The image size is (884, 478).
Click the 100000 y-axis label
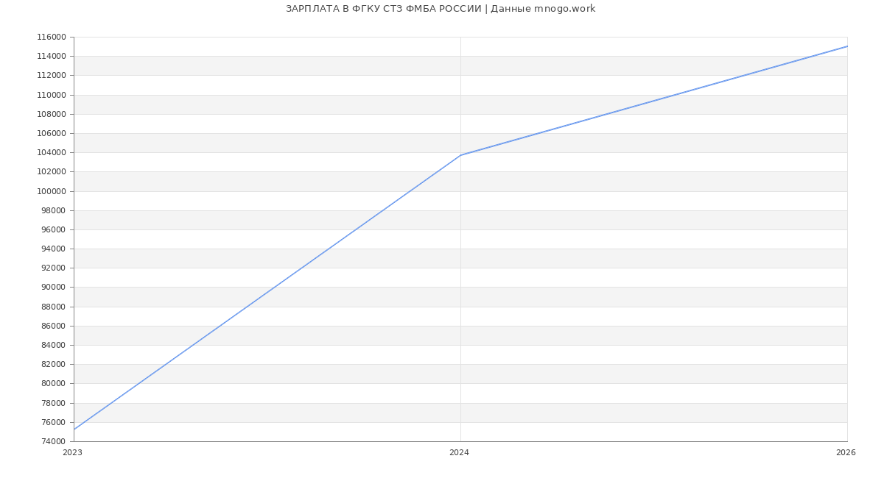click(52, 191)
